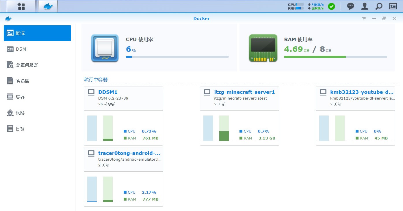403x211 pixels.
Task: Open the 映像檔 image section
Action: pos(37,81)
